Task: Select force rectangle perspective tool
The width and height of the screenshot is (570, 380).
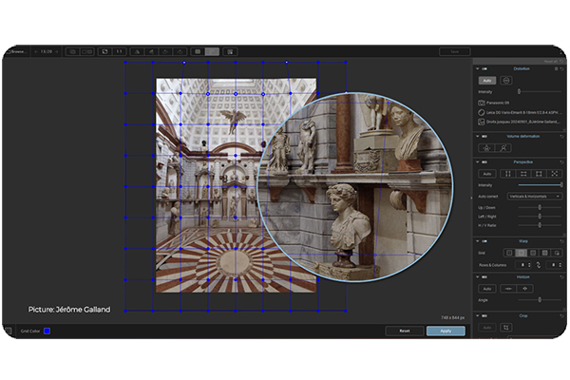Action: click(x=539, y=174)
